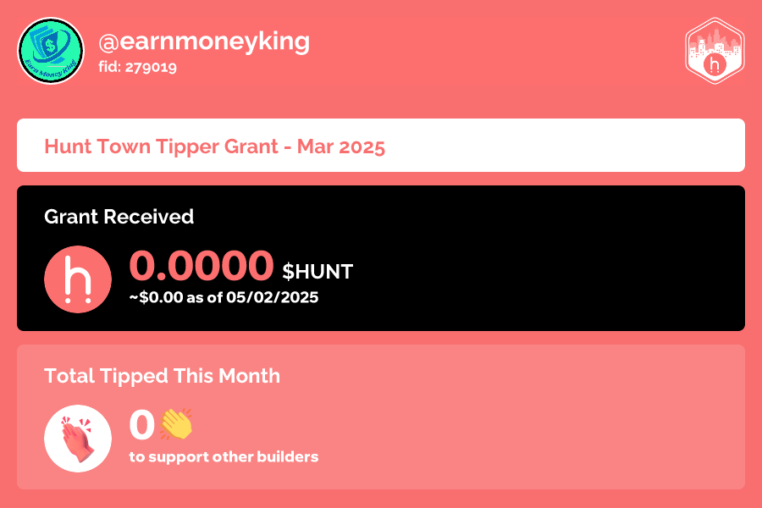Screen dimensions: 762x508
Task: Click the dollar sign inside the avatar
Action: pos(49,47)
